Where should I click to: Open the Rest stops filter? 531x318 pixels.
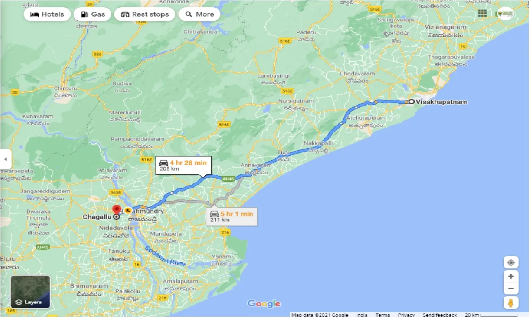click(x=145, y=14)
